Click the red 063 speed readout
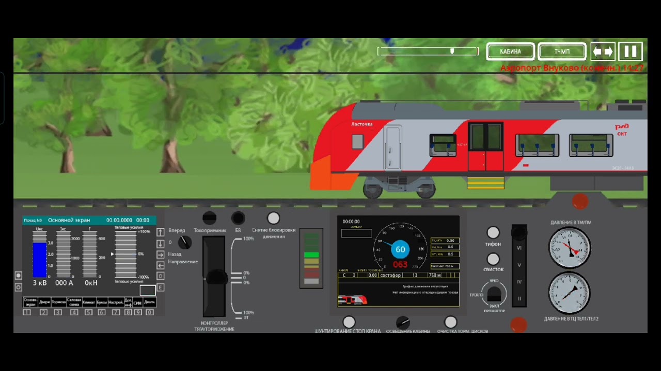 coord(400,265)
